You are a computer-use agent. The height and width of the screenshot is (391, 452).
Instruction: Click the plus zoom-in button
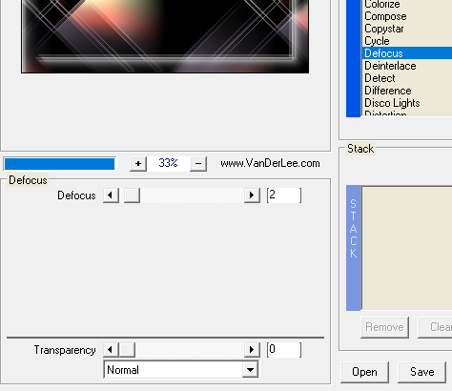(138, 164)
